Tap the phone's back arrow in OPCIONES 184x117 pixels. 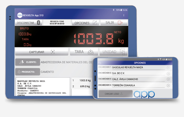click(x=100, y=63)
